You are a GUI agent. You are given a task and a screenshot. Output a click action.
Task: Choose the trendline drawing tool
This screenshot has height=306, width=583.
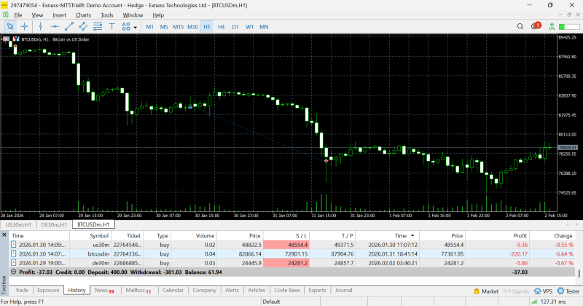[x=69, y=27]
